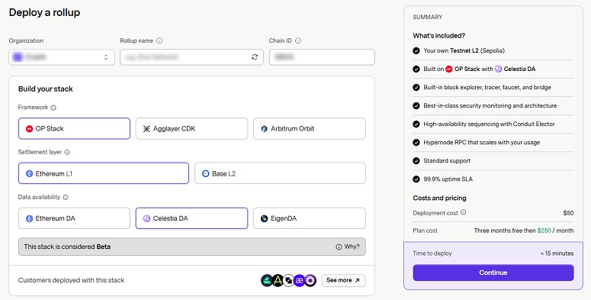Click the '$50' deployment cost value
591x300 pixels.
(x=568, y=213)
